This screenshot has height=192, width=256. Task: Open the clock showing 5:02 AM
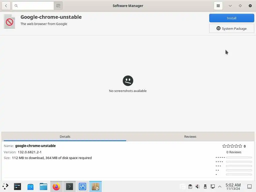tap(233, 186)
